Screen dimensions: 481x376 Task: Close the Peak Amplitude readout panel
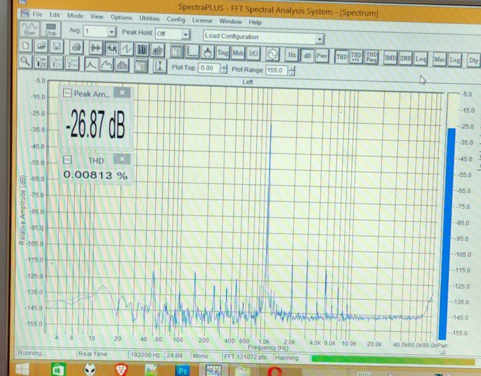coord(122,92)
